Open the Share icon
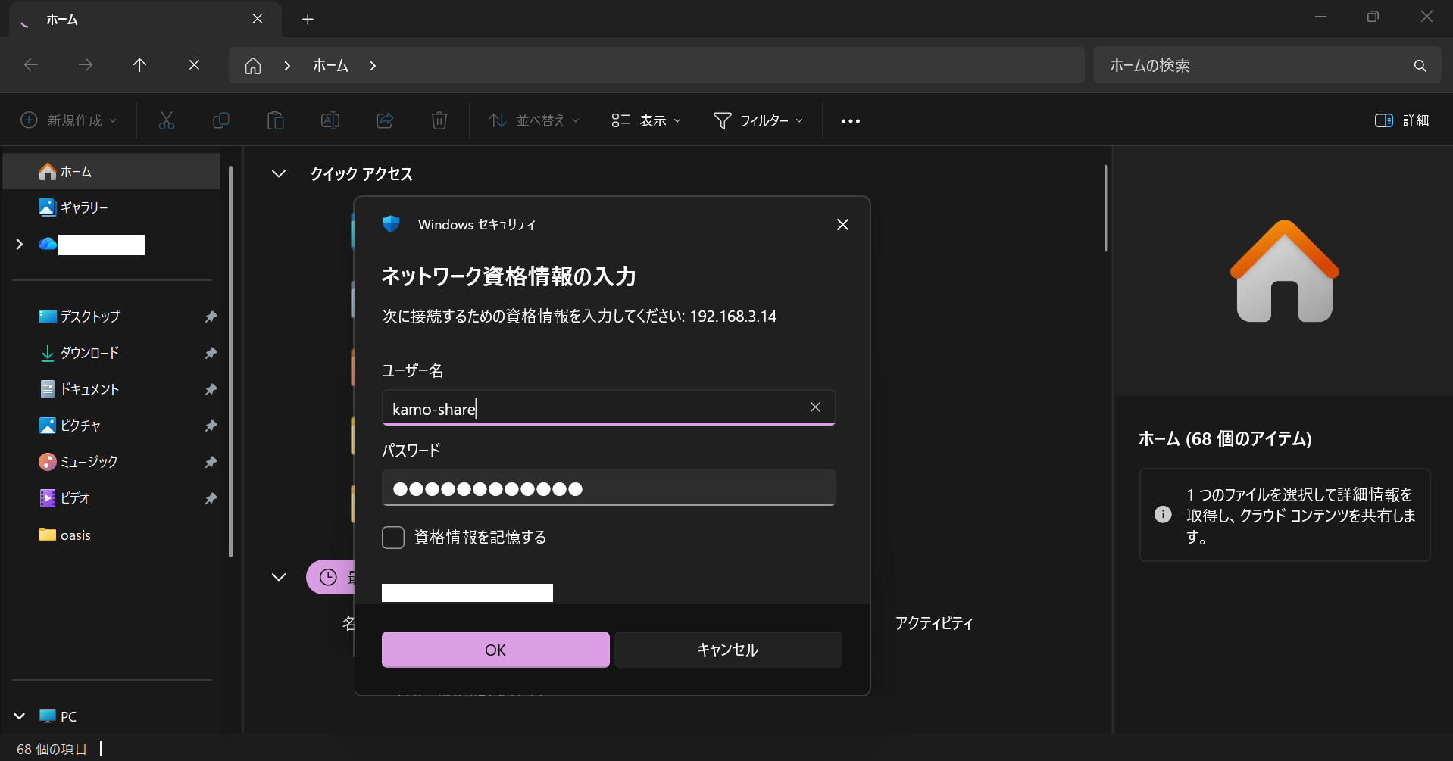 [x=384, y=120]
